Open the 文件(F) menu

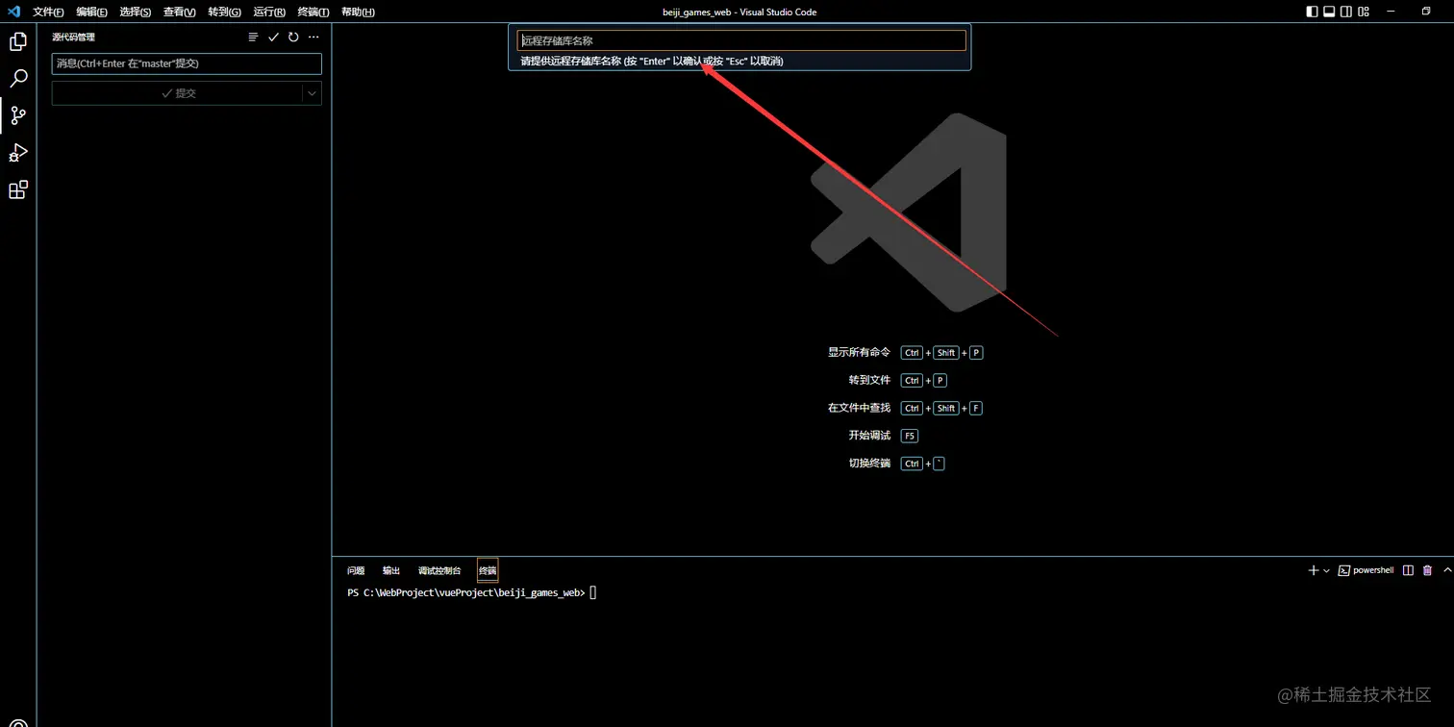pos(48,12)
